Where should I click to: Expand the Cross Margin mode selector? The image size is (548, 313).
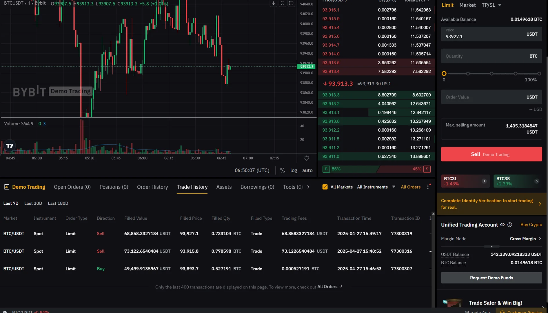pyautogui.click(x=526, y=239)
